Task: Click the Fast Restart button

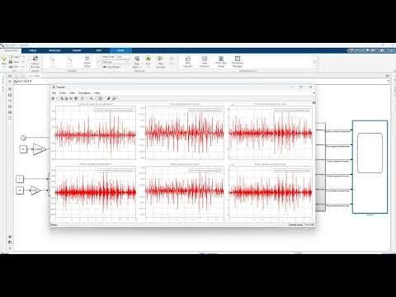Action: (113, 67)
